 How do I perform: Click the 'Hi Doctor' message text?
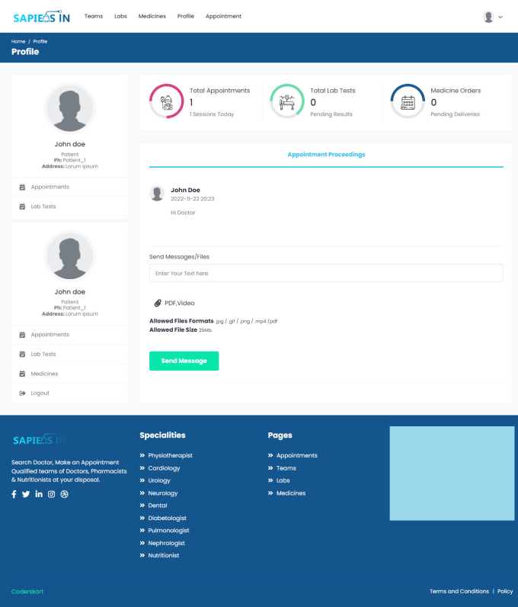(x=183, y=213)
